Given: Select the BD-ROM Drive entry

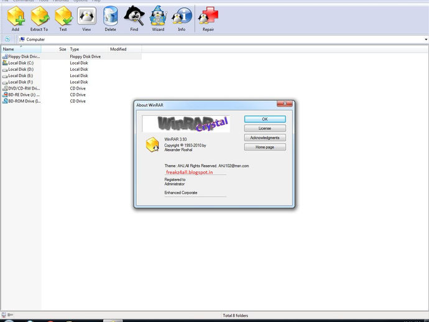Looking at the screenshot, I should click(x=21, y=101).
